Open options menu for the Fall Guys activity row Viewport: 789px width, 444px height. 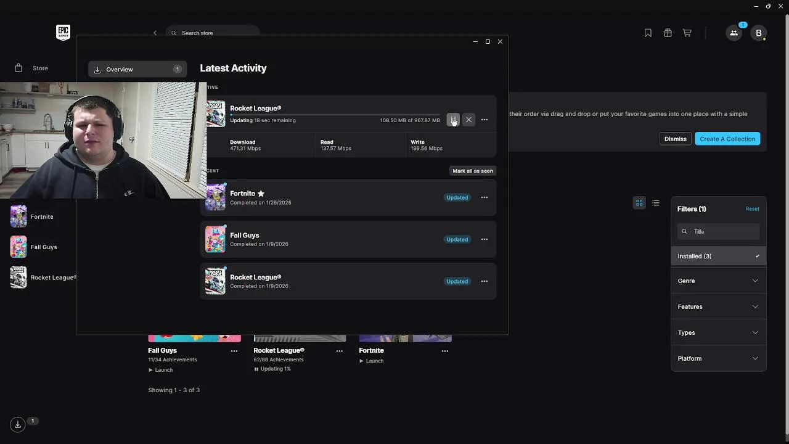(x=484, y=239)
